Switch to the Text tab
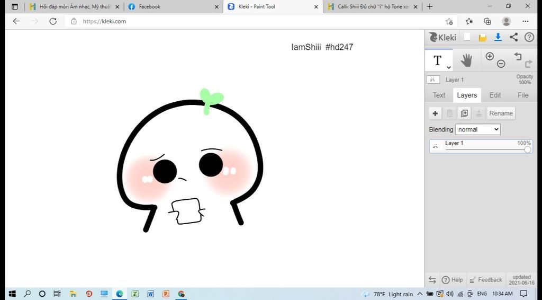The width and height of the screenshot is (542, 300). click(x=439, y=95)
